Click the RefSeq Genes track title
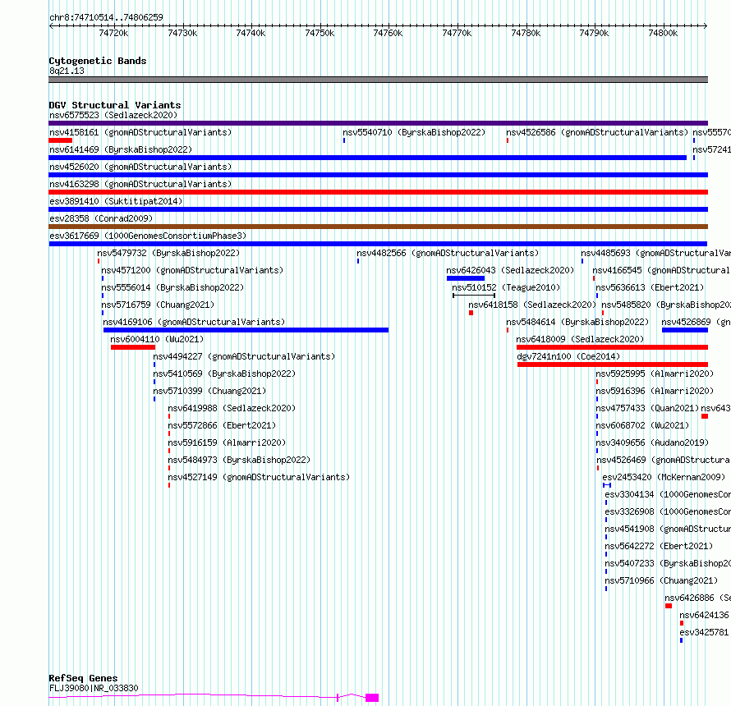Image resolution: width=731 pixels, height=706 pixels. [x=83, y=679]
